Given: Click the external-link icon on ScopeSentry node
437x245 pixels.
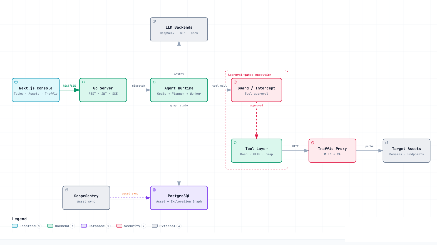Looking at the screenshot, I should point(67,190).
